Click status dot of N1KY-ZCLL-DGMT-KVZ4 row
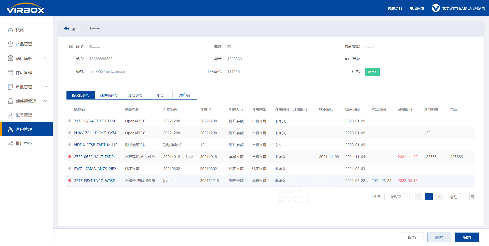Viewport: 489px width, 246px height. [x=70, y=133]
